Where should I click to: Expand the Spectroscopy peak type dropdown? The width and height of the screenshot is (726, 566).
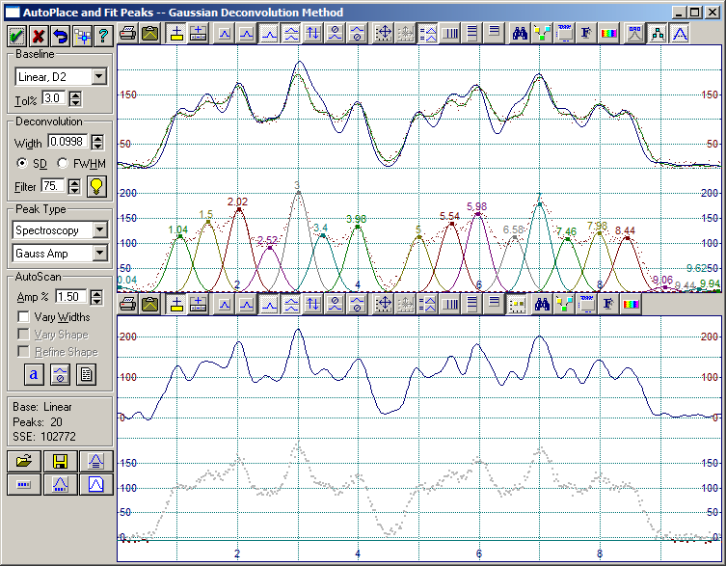click(x=99, y=230)
